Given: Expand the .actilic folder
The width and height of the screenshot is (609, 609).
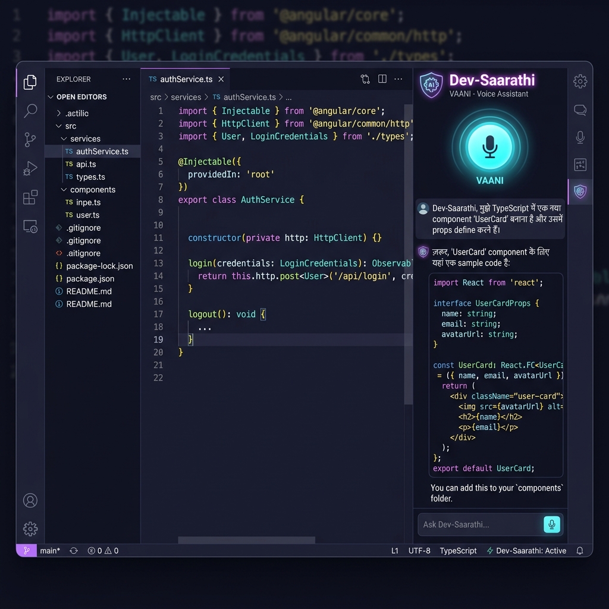Looking at the screenshot, I should point(72,114).
